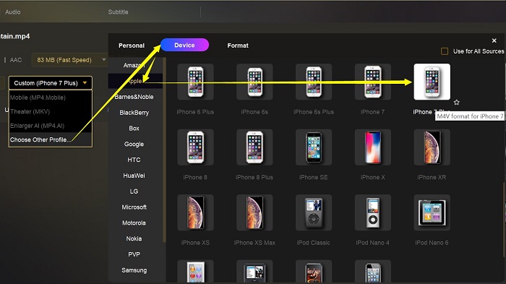The height and width of the screenshot is (284, 506).
Task: Select Google in the brand list
Action: (x=135, y=145)
